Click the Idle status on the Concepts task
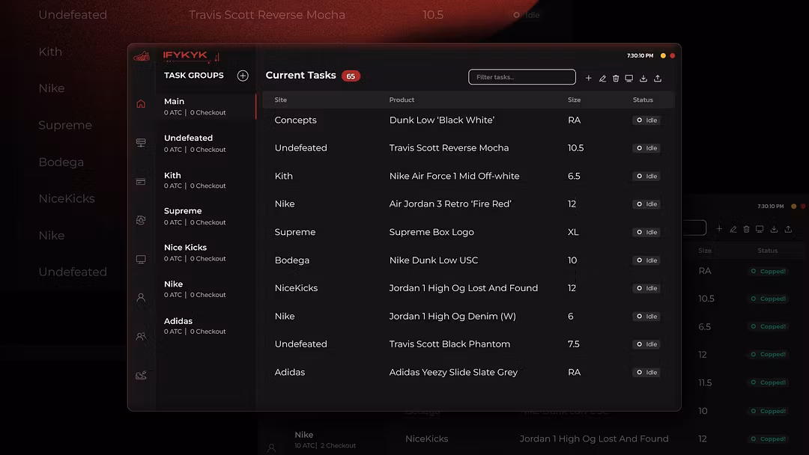The width and height of the screenshot is (809, 455). coord(646,120)
